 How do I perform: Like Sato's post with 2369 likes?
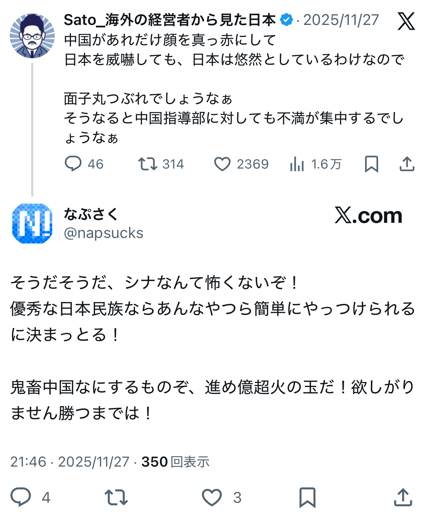[222, 164]
